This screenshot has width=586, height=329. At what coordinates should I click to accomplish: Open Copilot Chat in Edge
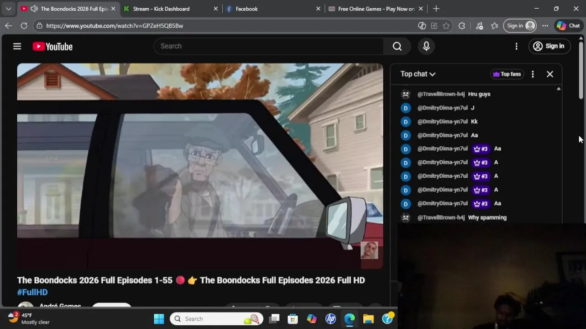[568, 26]
